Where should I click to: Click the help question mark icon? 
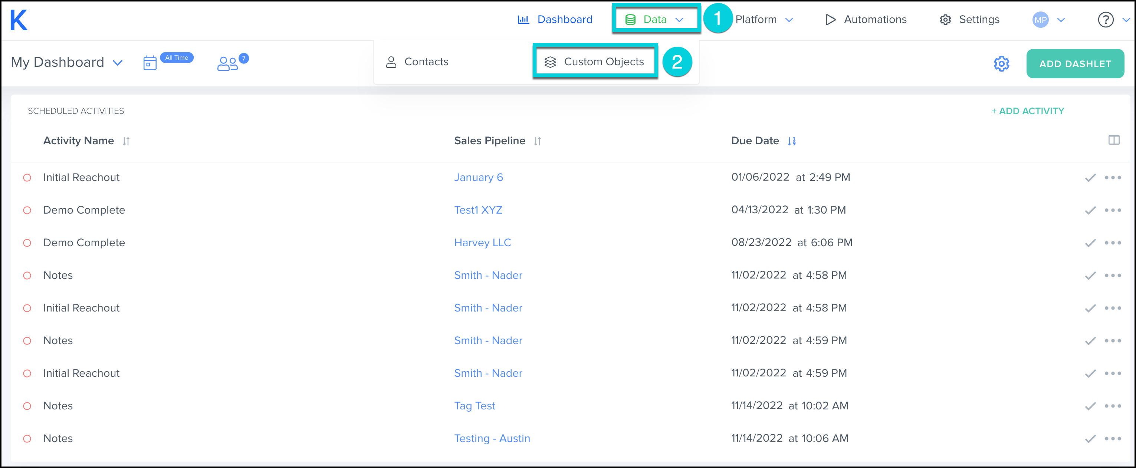point(1106,20)
